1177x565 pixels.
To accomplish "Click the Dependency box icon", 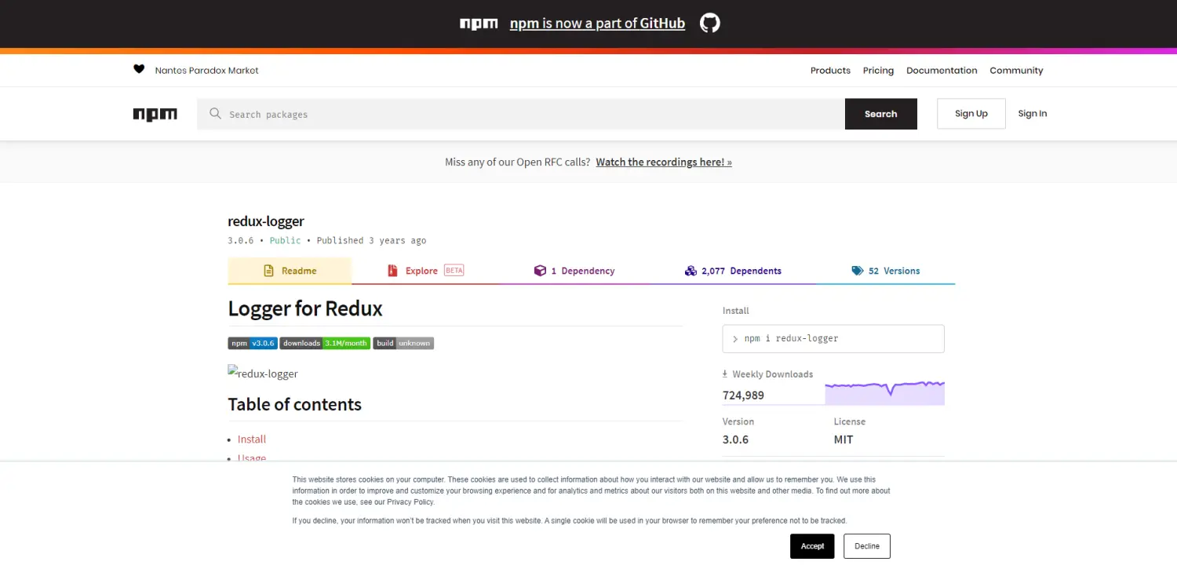I will pos(540,271).
